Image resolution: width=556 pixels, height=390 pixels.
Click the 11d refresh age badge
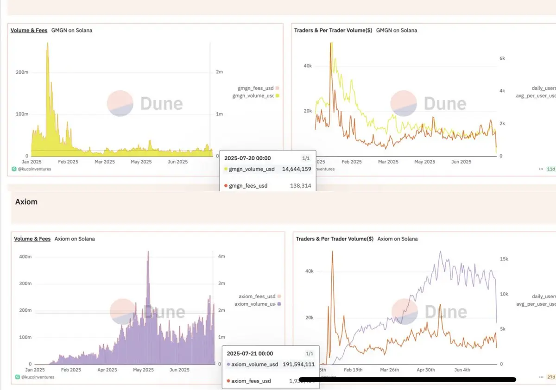[551, 169]
